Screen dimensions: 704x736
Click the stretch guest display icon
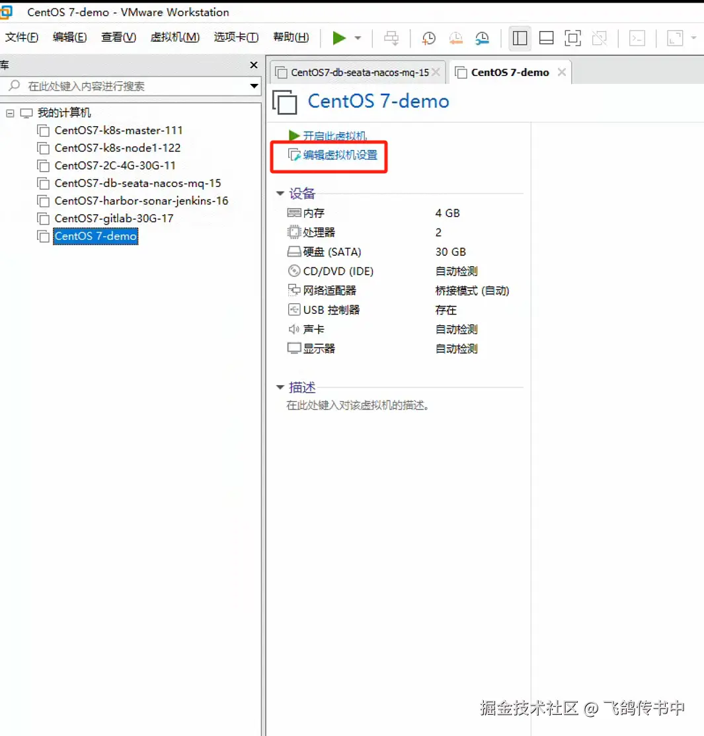[x=675, y=38]
